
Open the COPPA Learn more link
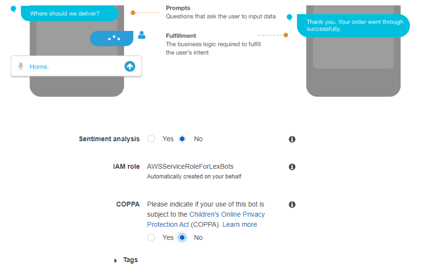click(x=239, y=224)
